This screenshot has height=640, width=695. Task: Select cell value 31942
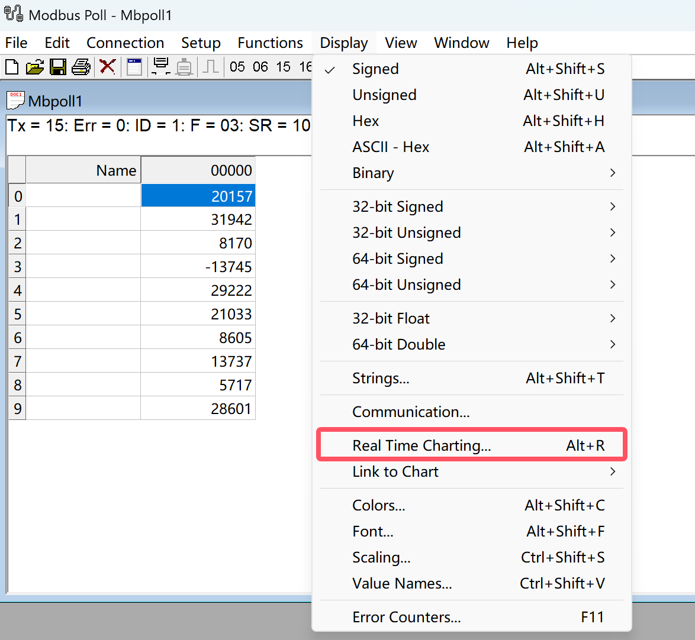(x=198, y=219)
